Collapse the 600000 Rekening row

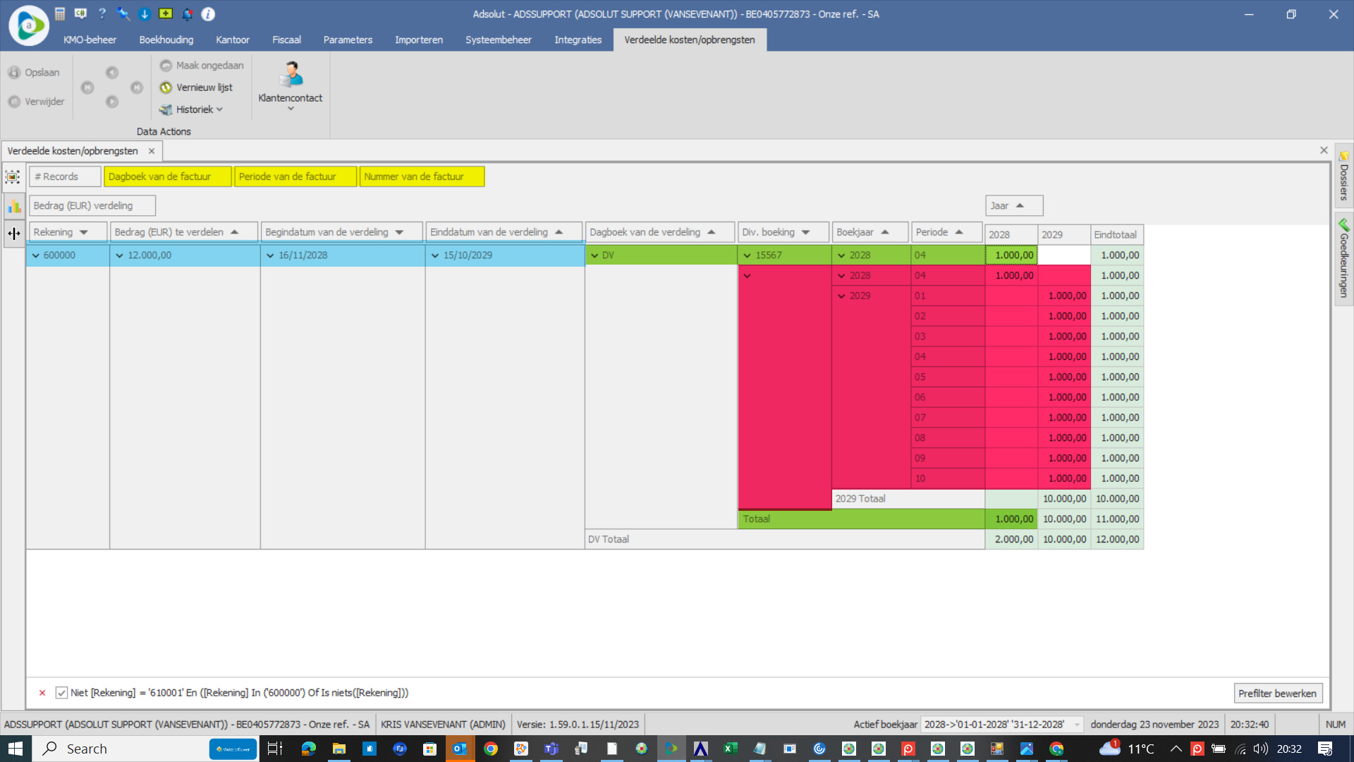36,255
